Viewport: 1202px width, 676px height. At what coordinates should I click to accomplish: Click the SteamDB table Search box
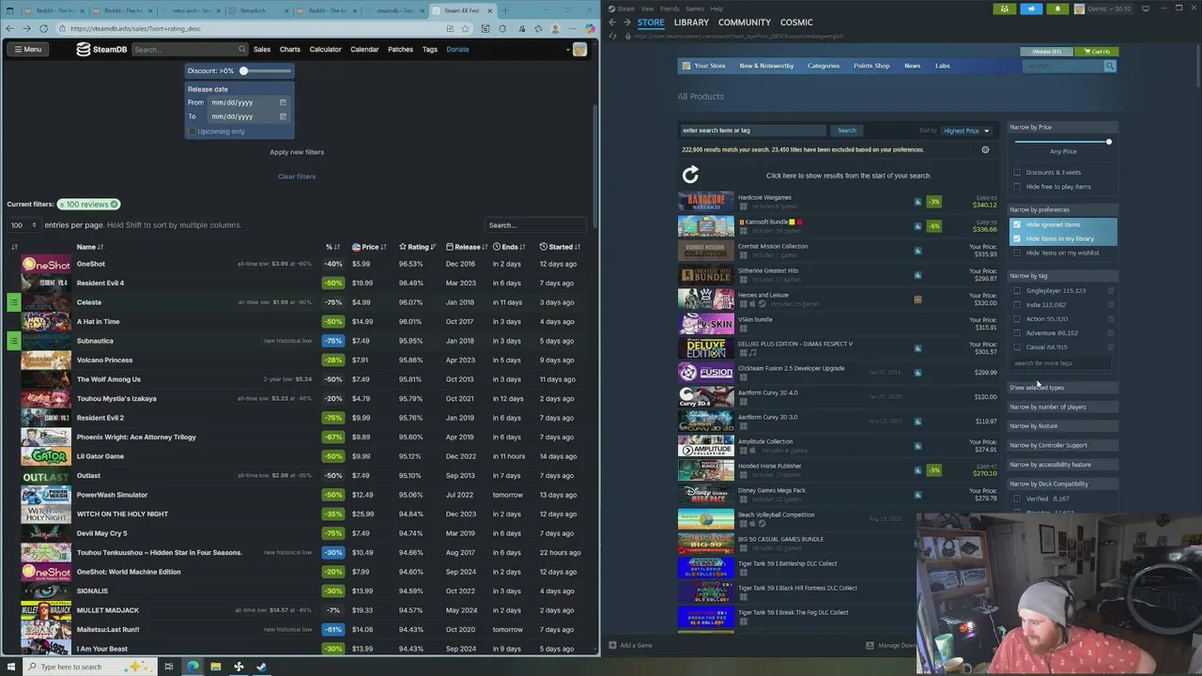click(x=535, y=225)
